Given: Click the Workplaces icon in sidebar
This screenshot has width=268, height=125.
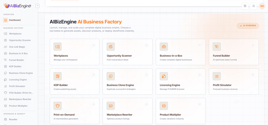Looking at the screenshot, I should [5, 34].
